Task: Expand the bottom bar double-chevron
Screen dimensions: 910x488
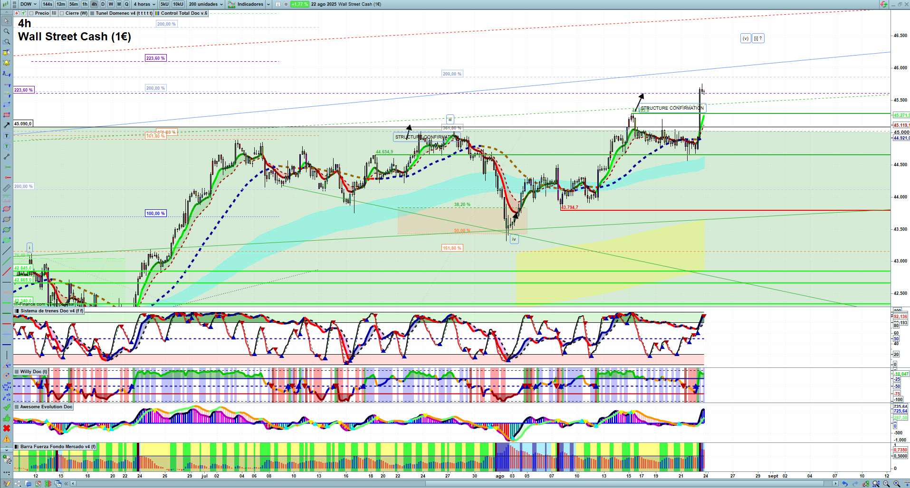Action: pyautogui.click(x=66, y=484)
